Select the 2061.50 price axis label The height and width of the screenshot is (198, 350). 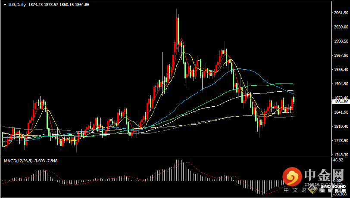tap(341, 13)
